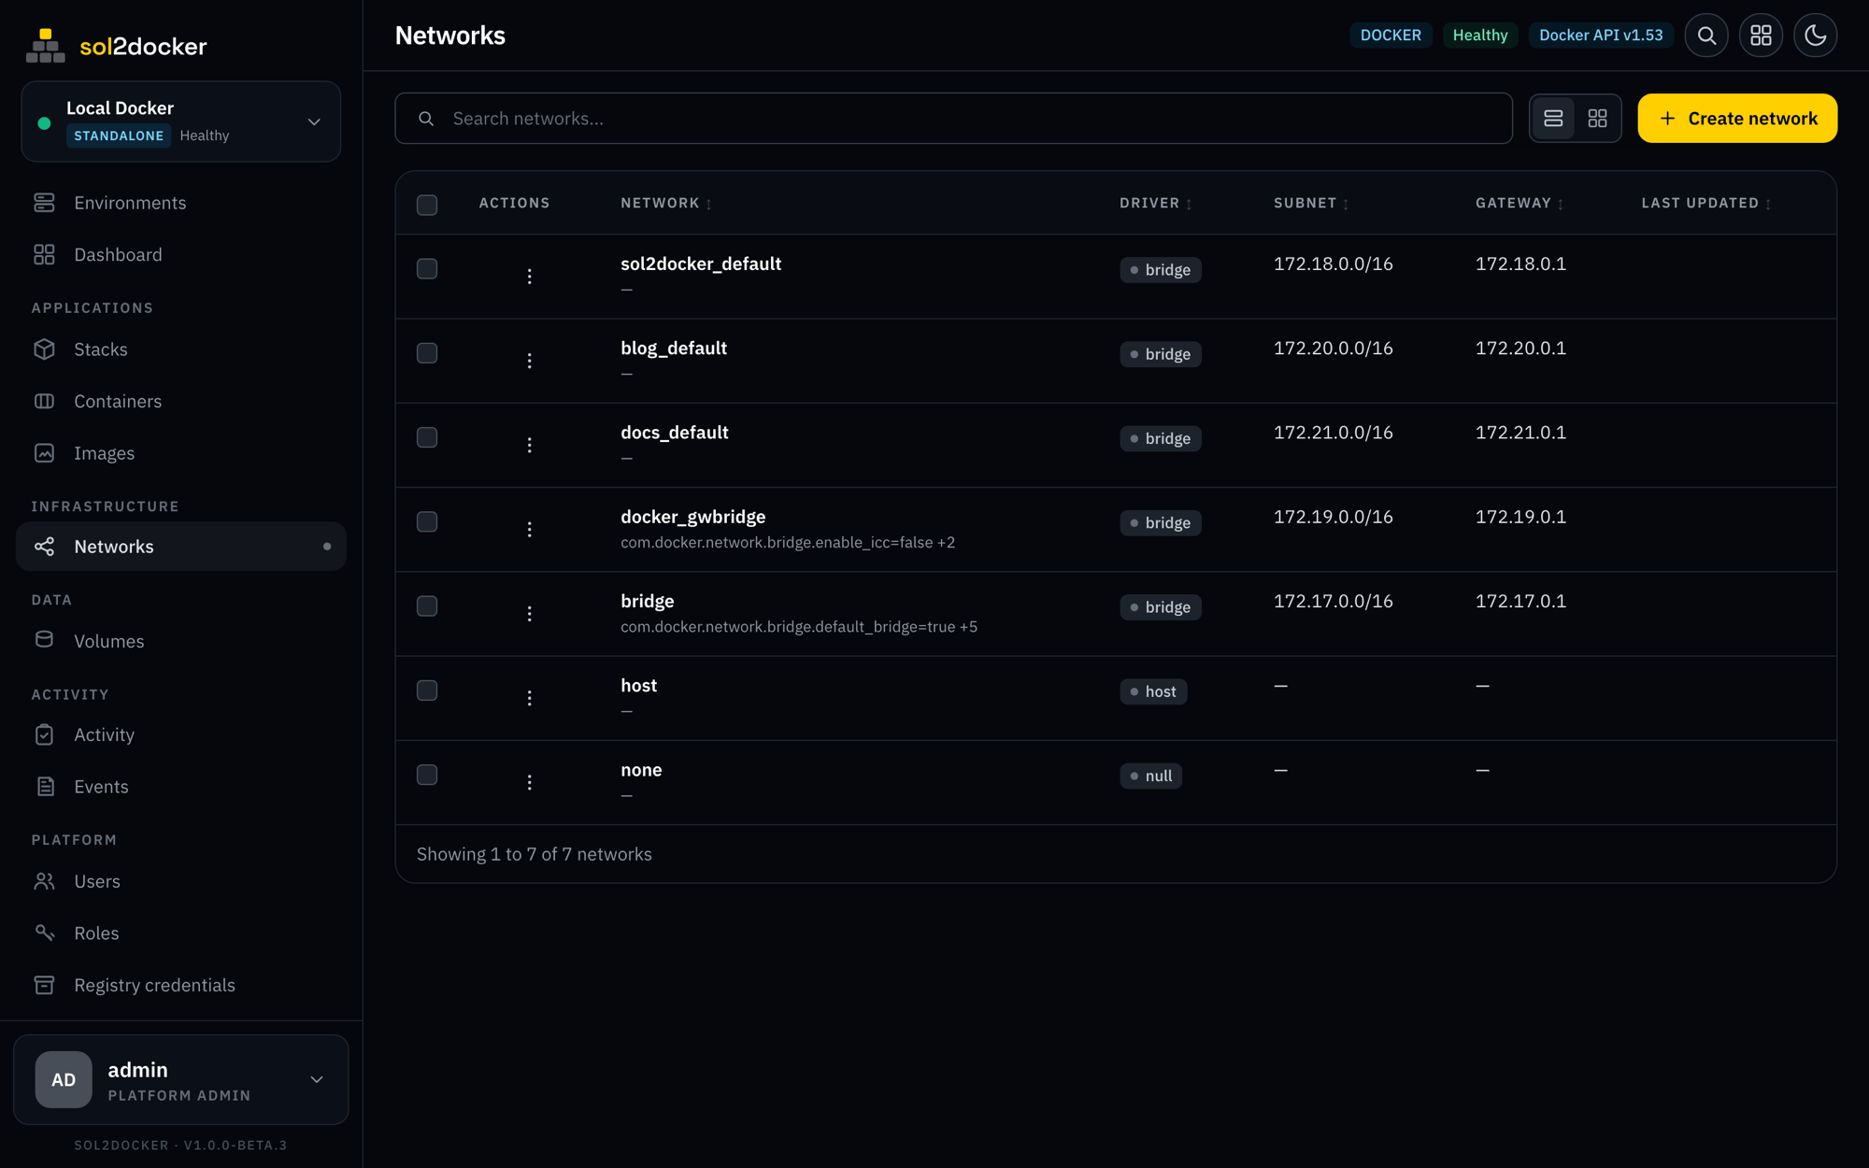Check the host row checkbox
This screenshot has width=1869, height=1168.
[427, 691]
